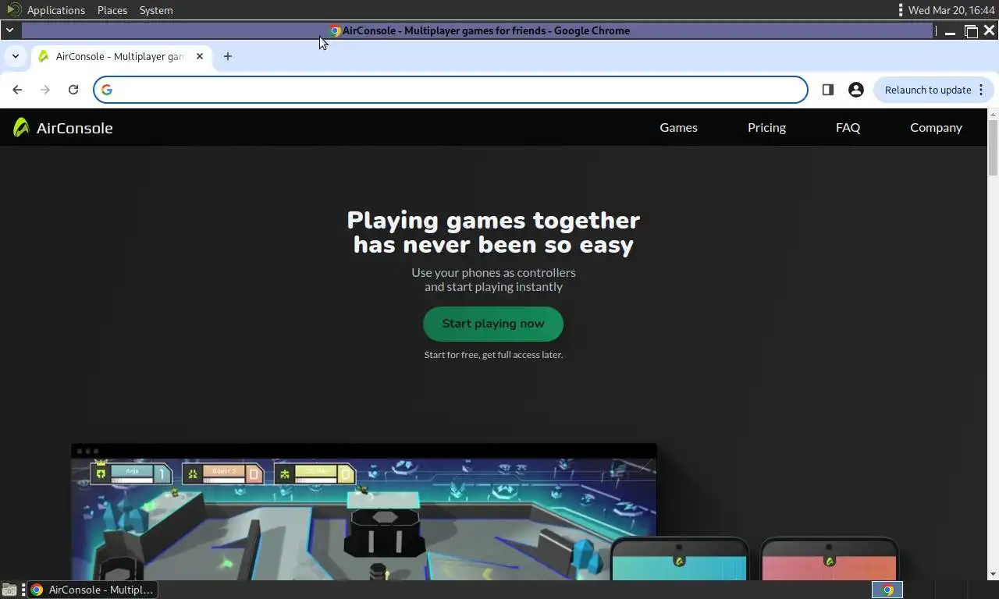Reload the page with the refresh icon
The width and height of the screenshot is (999, 599).
(x=73, y=90)
